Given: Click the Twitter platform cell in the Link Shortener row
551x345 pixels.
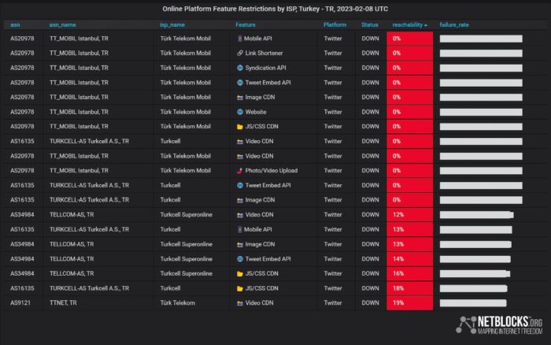Looking at the screenshot, I should pos(333,53).
